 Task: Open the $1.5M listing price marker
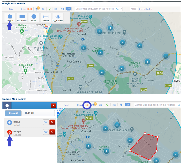tap(144, 90)
